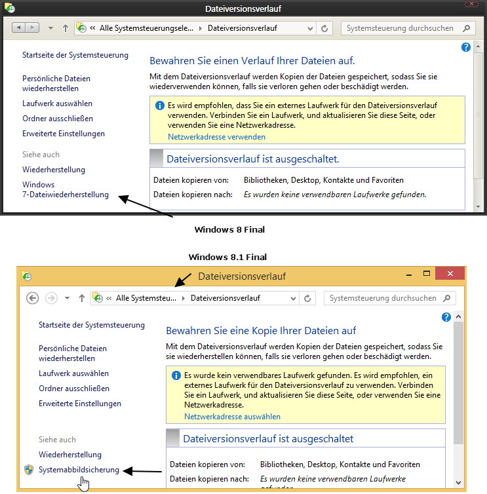Click scroll down arrow in Windows 8.1 window
This screenshot has width=487, height=494.
pyautogui.click(x=459, y=483)
